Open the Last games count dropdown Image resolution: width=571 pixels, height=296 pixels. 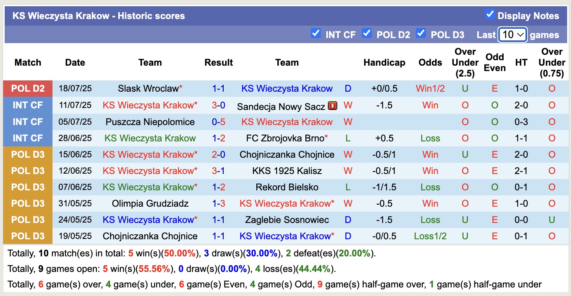pos(512,34)
